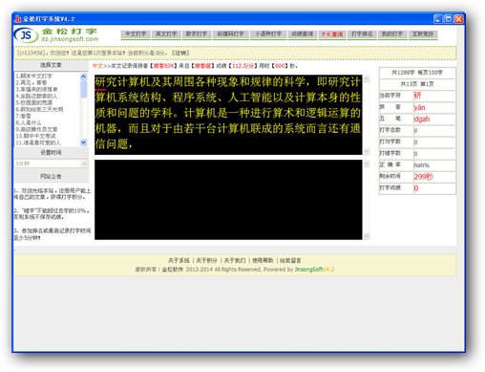Click the NaN% accuracy value
The height and width of the screenshot is (372, 485).
tap(421, 165)
